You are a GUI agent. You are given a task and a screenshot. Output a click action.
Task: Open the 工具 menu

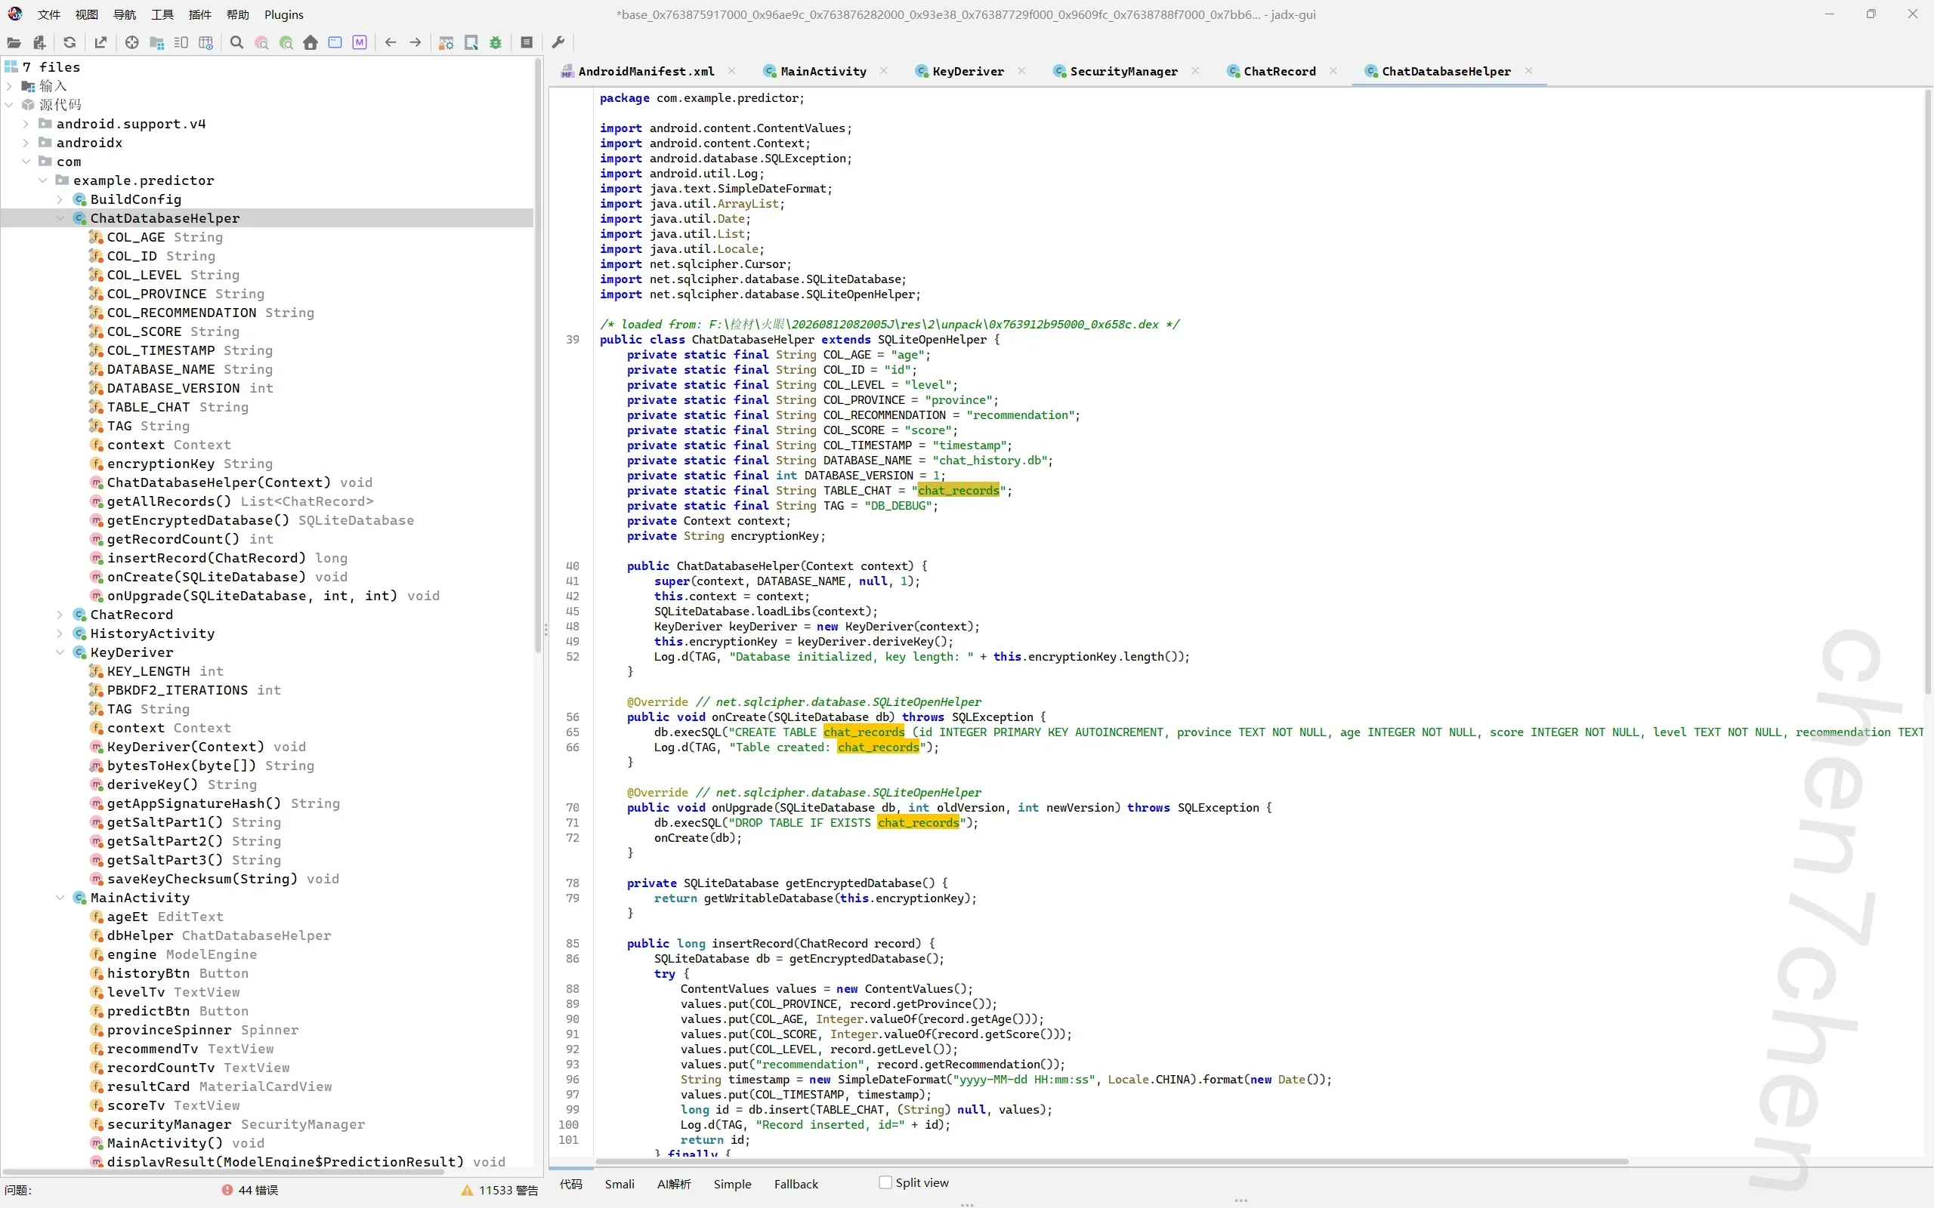(162, 14)
